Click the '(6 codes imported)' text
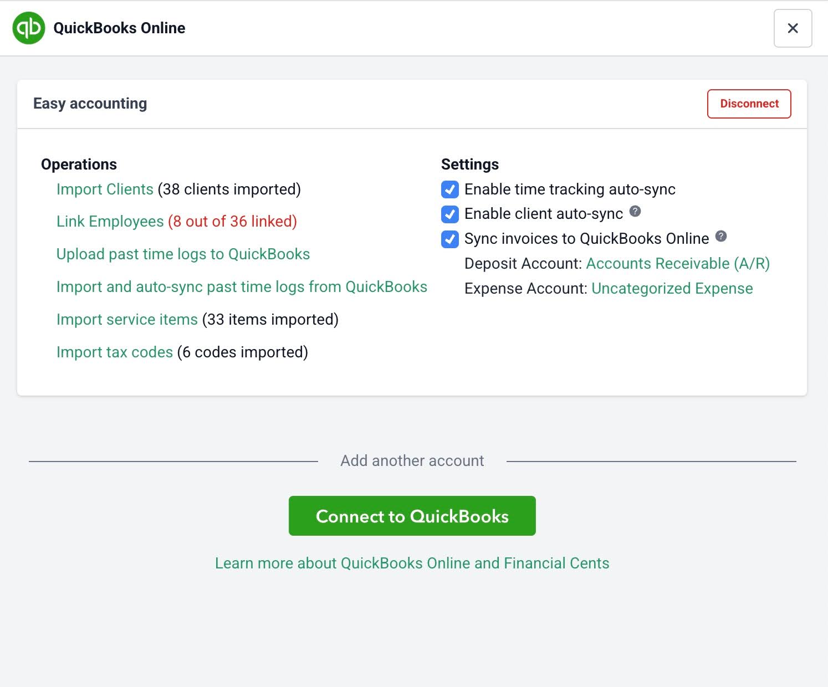 click(x=243, y=352)
